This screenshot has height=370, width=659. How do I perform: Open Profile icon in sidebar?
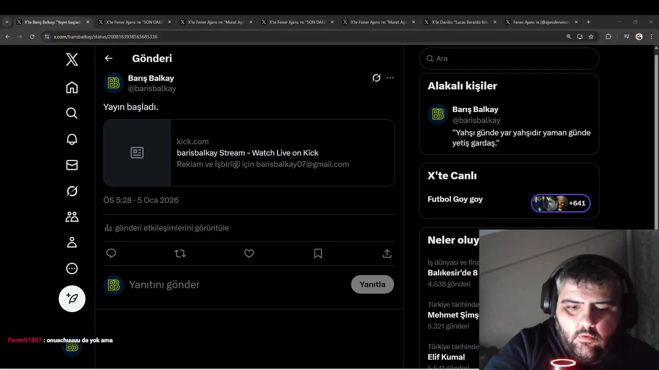pos(72,243)
